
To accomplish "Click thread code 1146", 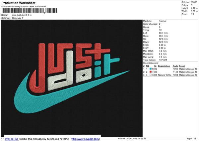I will coord(175,72).
